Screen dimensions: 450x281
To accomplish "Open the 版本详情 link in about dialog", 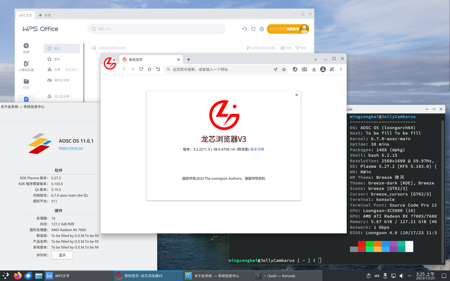I will [x=257, y=149].
